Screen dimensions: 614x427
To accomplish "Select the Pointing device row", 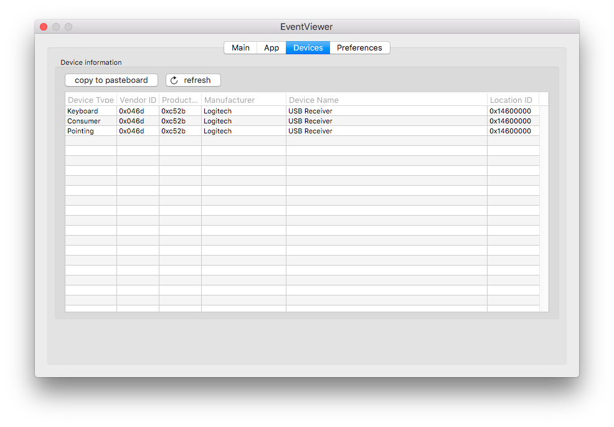I will coord(302,131).
